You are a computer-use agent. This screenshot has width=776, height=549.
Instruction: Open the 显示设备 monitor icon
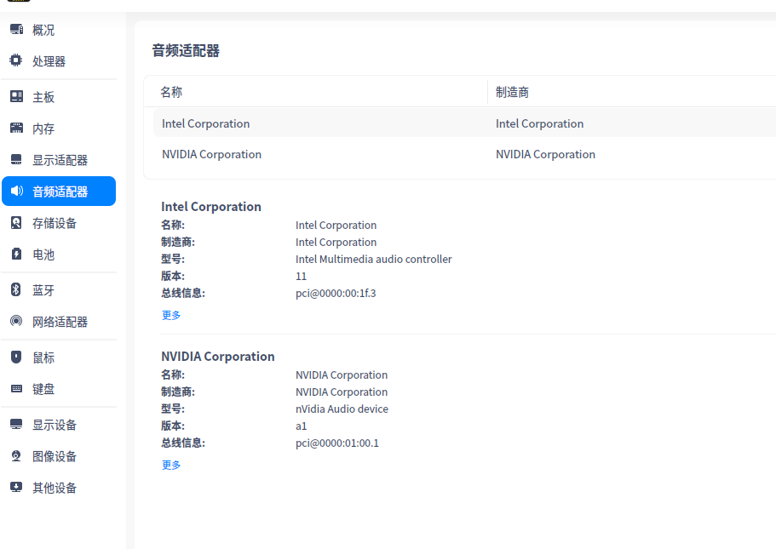(x=16, y=425)
